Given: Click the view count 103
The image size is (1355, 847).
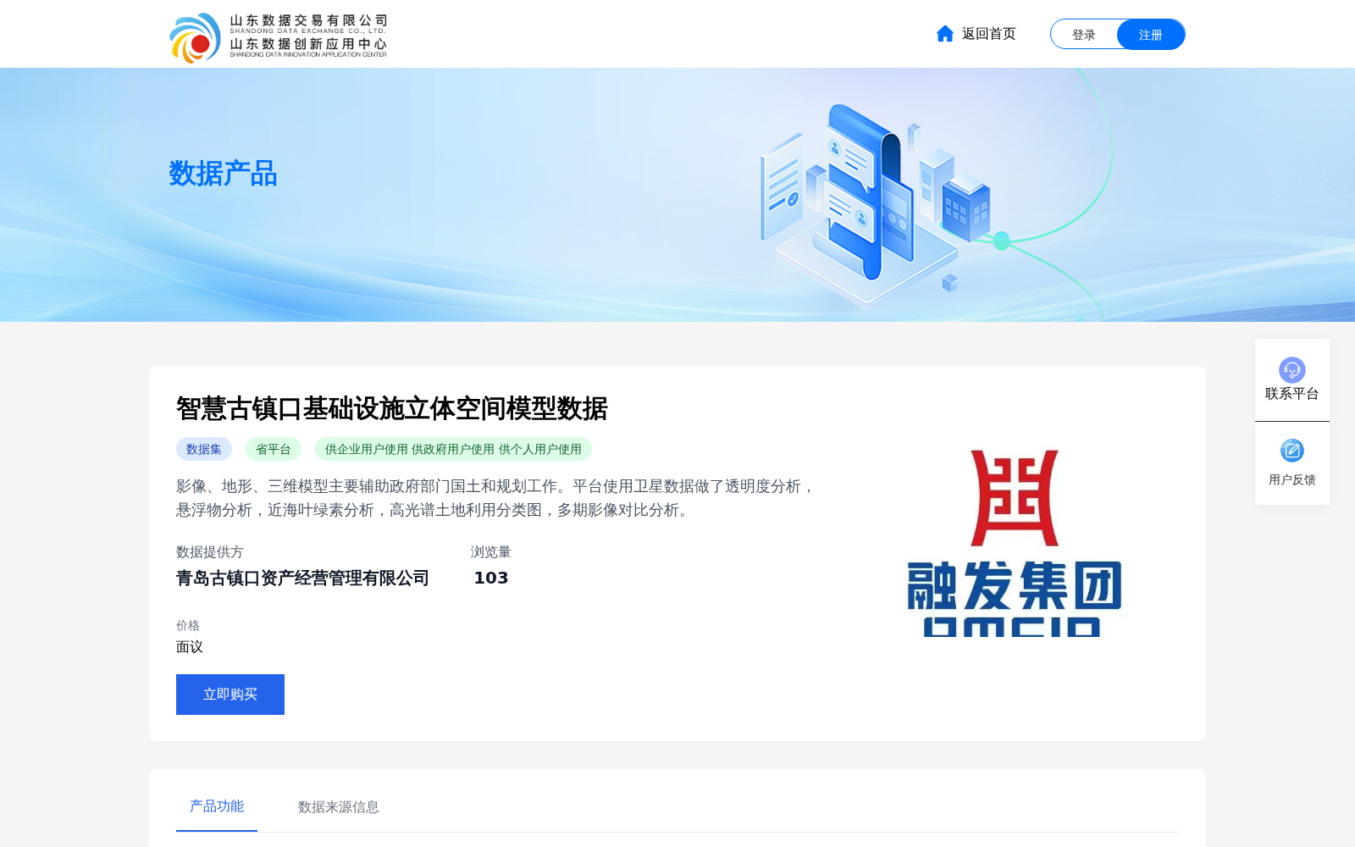Looking at the screenshot, I should pyautogui.click(x=491, y=579).
